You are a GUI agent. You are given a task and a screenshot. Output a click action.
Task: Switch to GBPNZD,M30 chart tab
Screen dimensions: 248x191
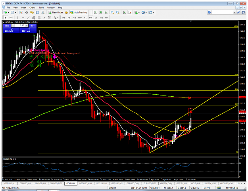[x=56, y=183]
